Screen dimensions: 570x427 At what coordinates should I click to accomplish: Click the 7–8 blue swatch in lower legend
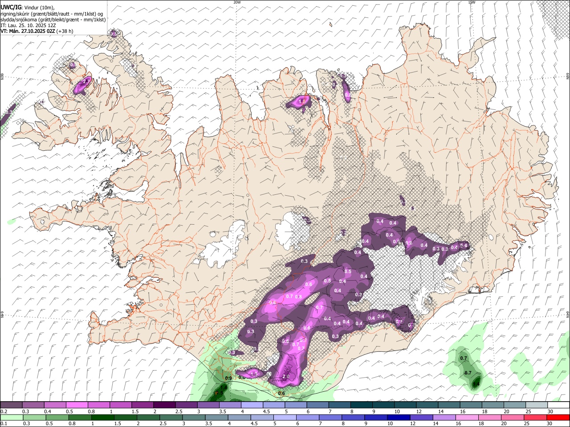point(330,418)
